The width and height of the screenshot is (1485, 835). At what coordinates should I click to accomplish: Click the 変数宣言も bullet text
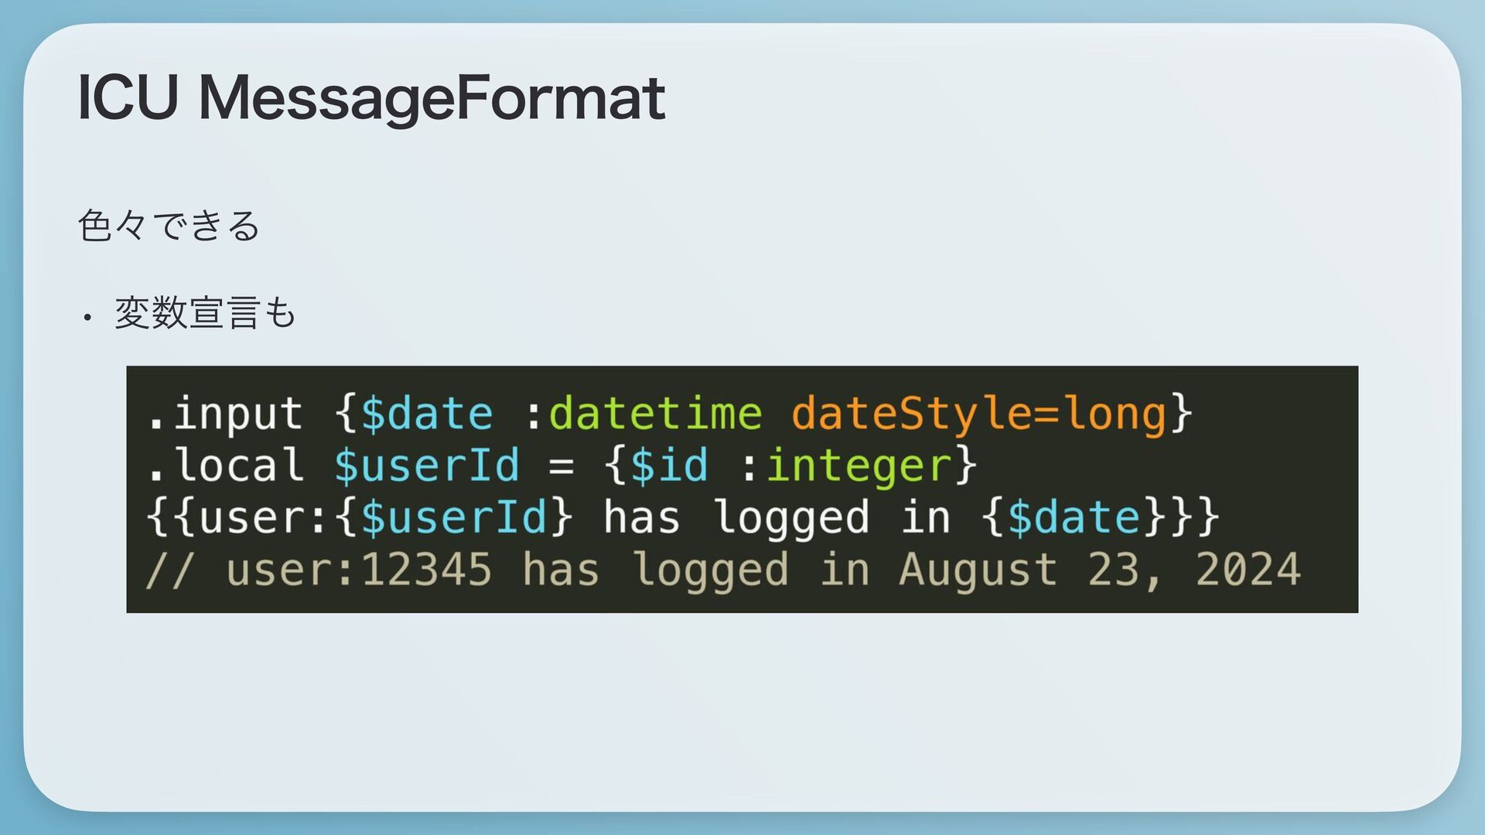[205, 313]
